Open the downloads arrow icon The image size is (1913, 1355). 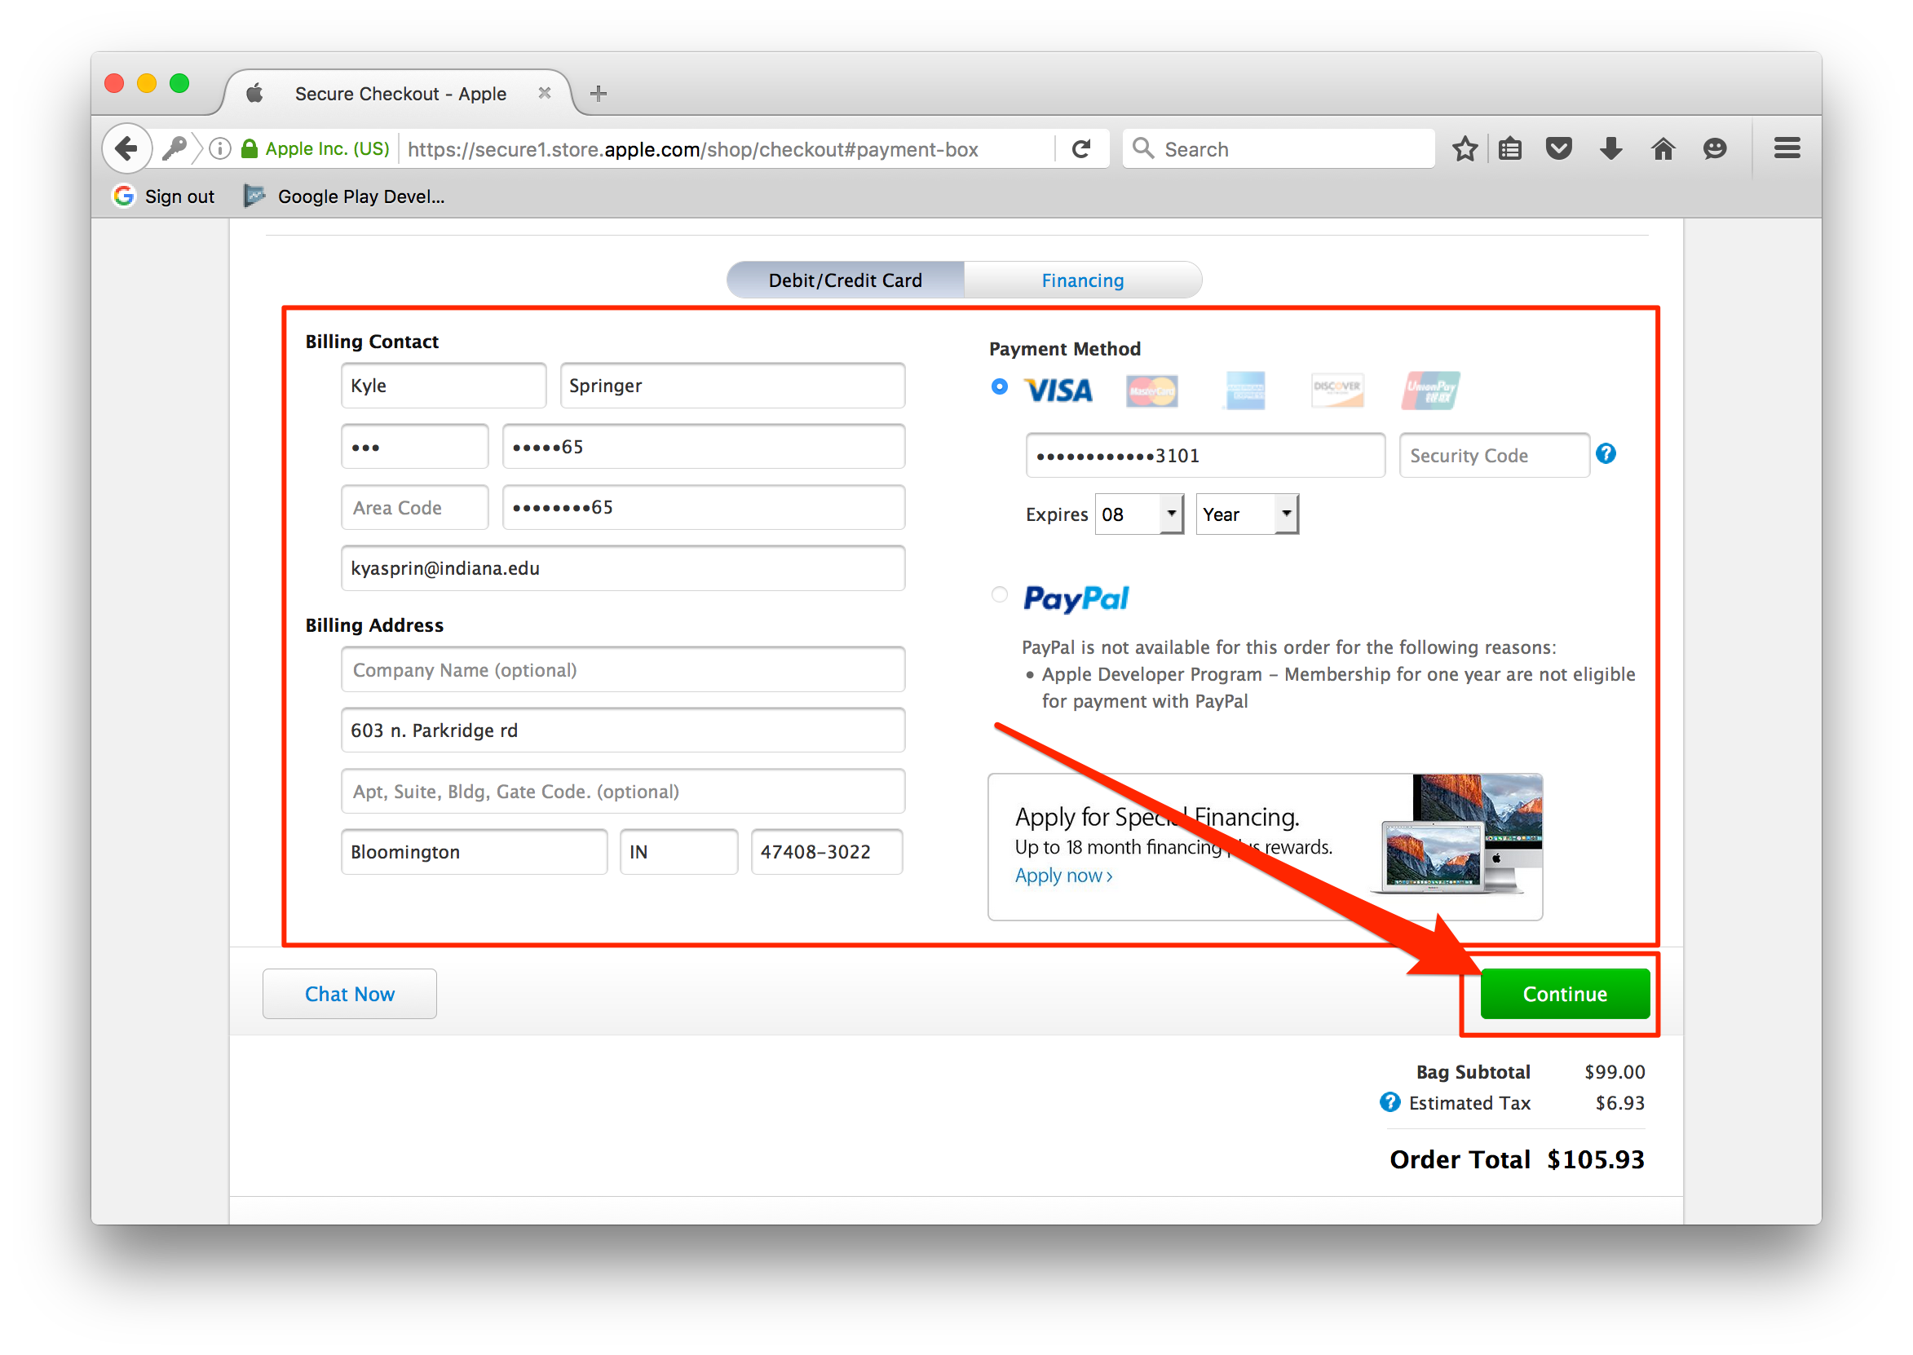pos(1611,148)
